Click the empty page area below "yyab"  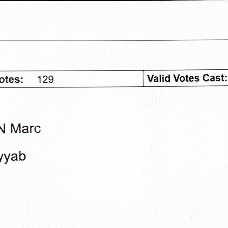tap(114, 196)
